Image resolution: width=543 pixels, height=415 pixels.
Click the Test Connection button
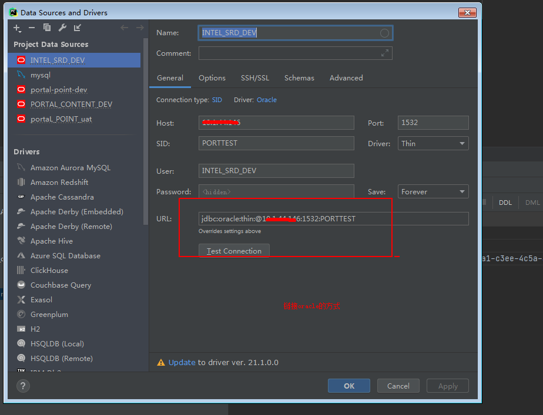[234, 250]
